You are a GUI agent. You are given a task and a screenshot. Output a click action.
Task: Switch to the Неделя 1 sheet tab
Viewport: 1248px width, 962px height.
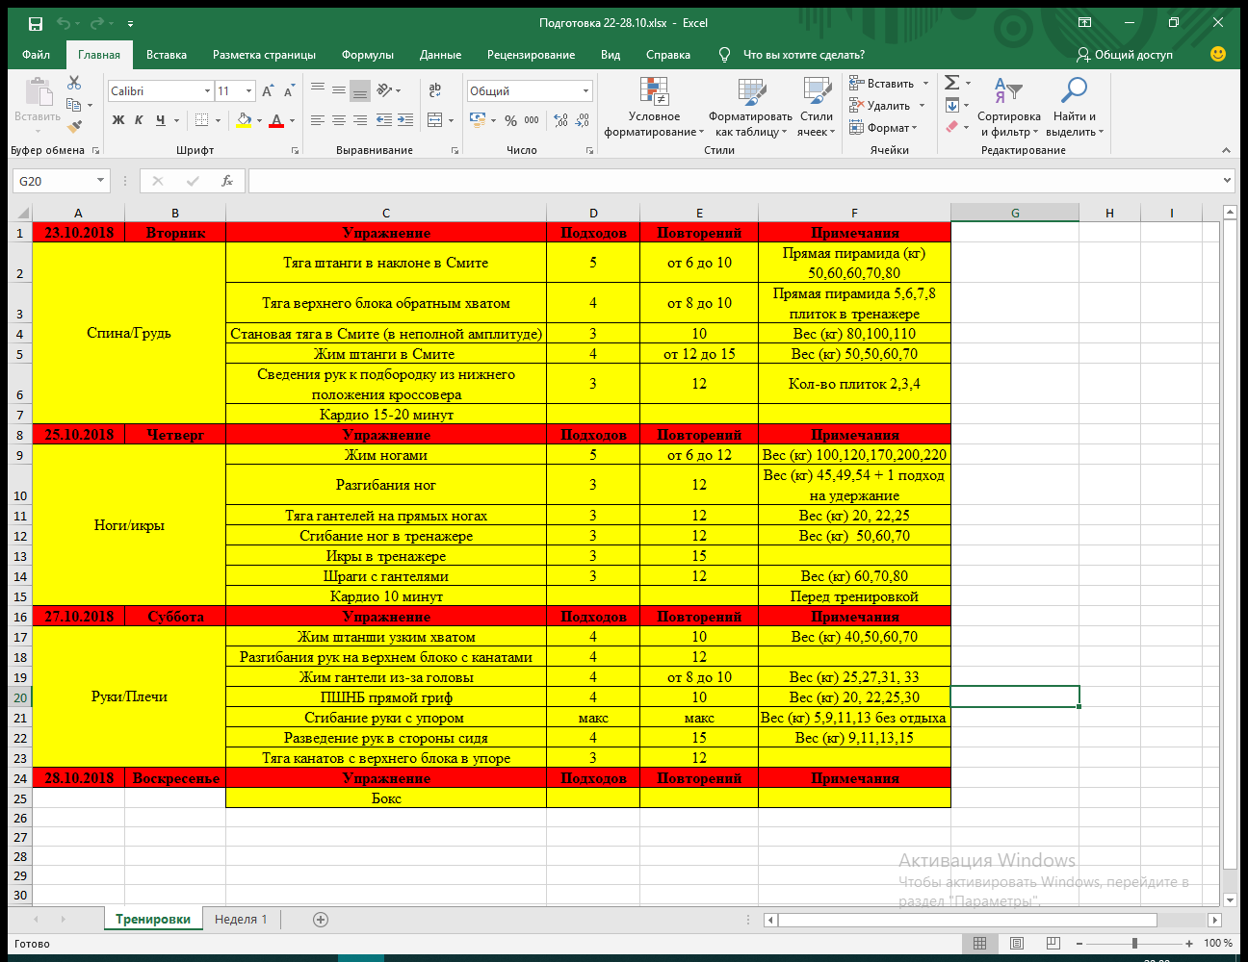coord(241,920)
